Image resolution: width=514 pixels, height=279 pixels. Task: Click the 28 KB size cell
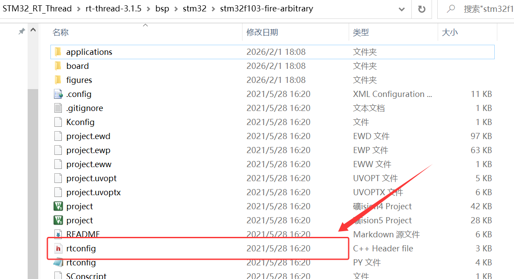click(x=481, y=220)
